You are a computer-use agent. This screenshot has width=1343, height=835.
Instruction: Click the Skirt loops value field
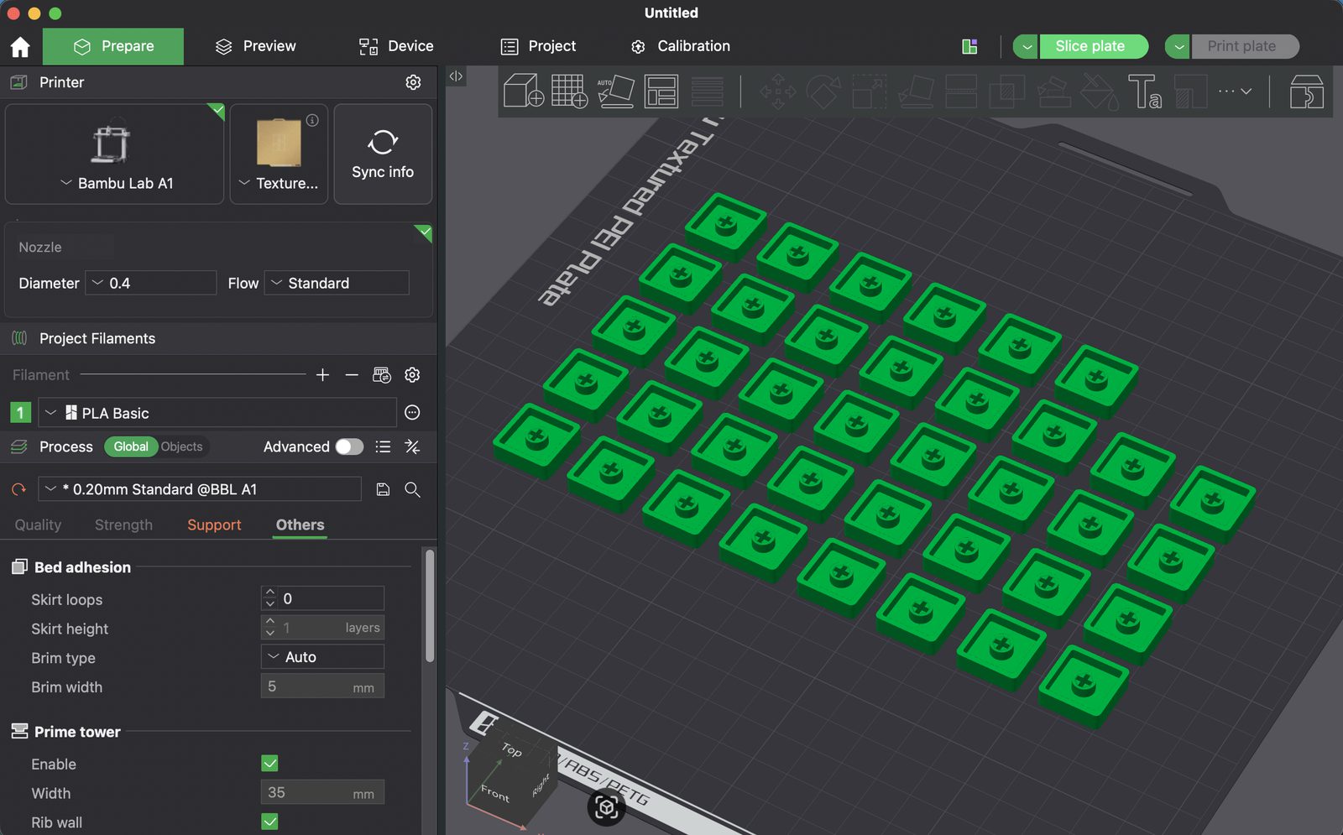pyautogui.click(x=322, y=598)
